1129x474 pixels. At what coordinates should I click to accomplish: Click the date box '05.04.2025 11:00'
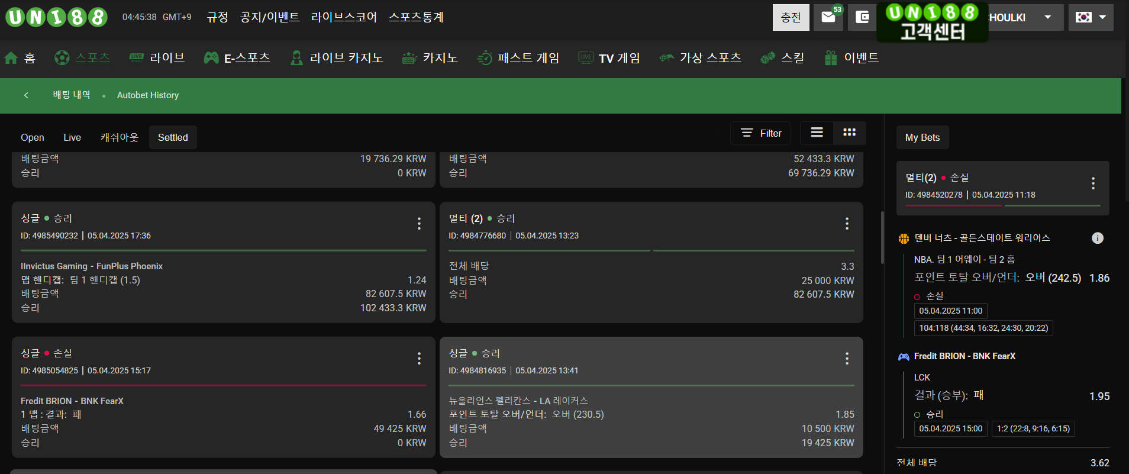click(x=950, y=311)
